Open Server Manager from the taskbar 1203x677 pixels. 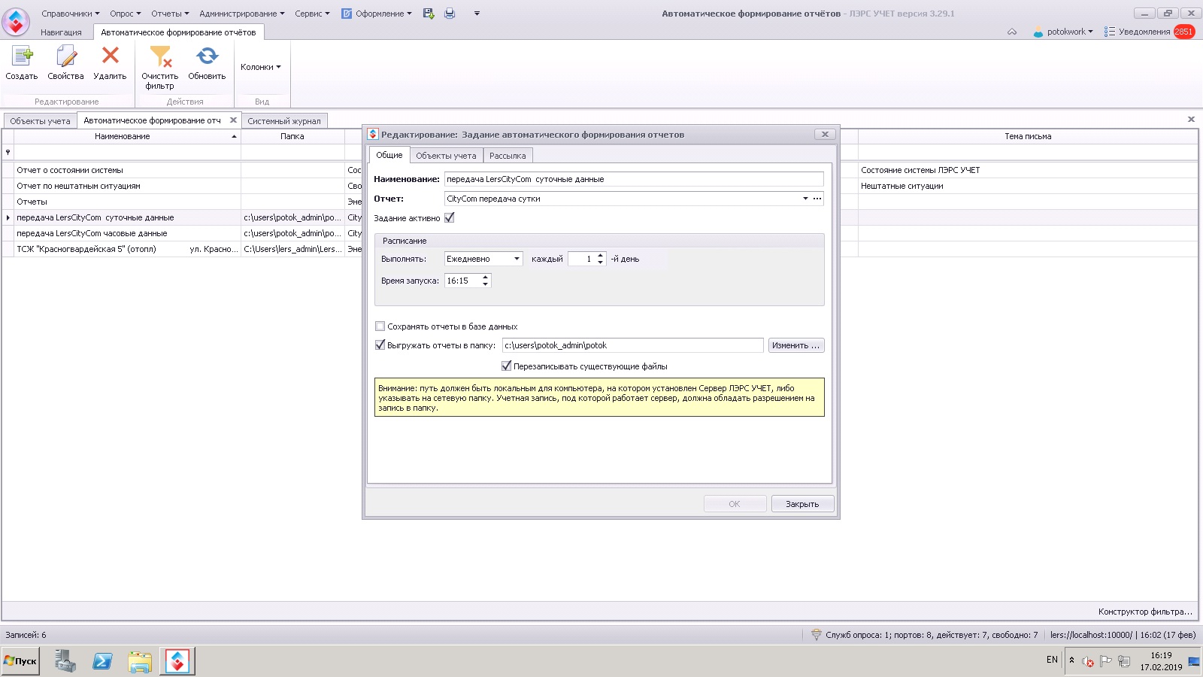[65, 661]
